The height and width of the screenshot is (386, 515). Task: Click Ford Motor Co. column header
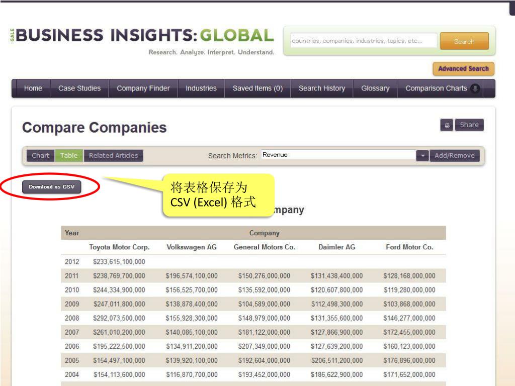[x=409, y=247]
